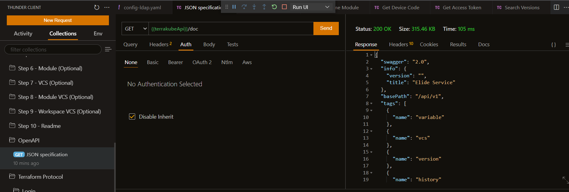Image resolution: width=569 pixels, height=192 pixels.
Task: Open the GET method dropdown
Action: pyautogui.click(x=135, y=29)
